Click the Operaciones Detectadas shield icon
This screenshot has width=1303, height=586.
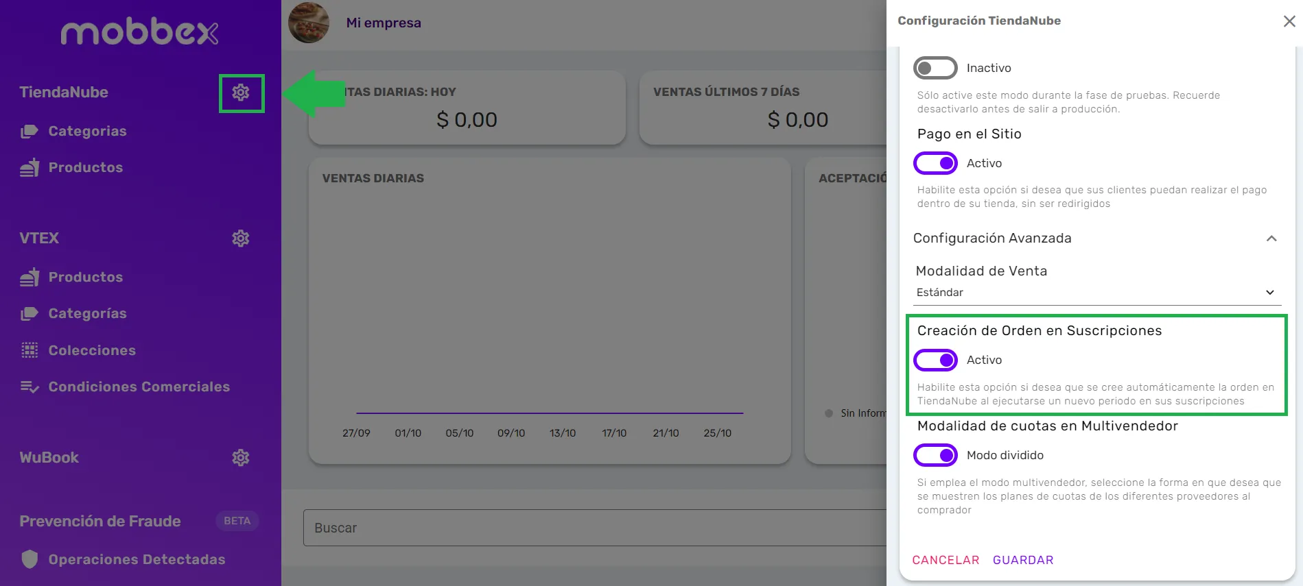pyautogui.click(x=30, y=559)
